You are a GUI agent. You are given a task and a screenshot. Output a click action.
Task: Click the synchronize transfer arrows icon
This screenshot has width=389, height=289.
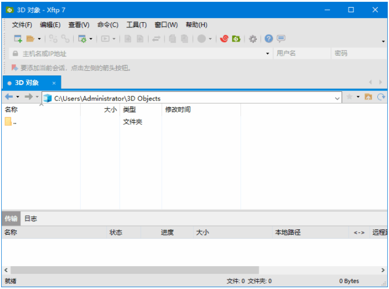point(156,39)
